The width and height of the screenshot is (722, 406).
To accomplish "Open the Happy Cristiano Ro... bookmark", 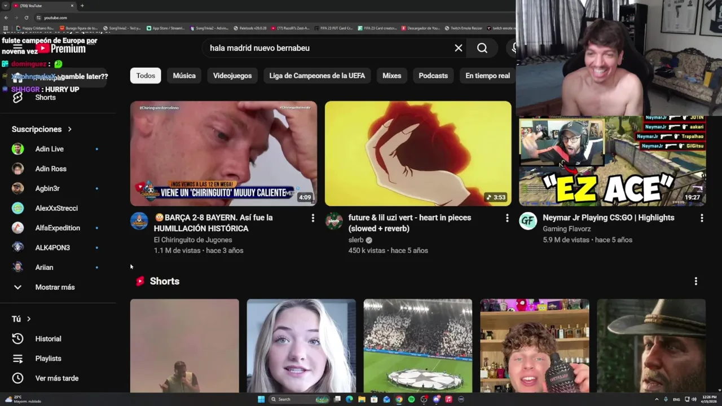I will (35, 28).
